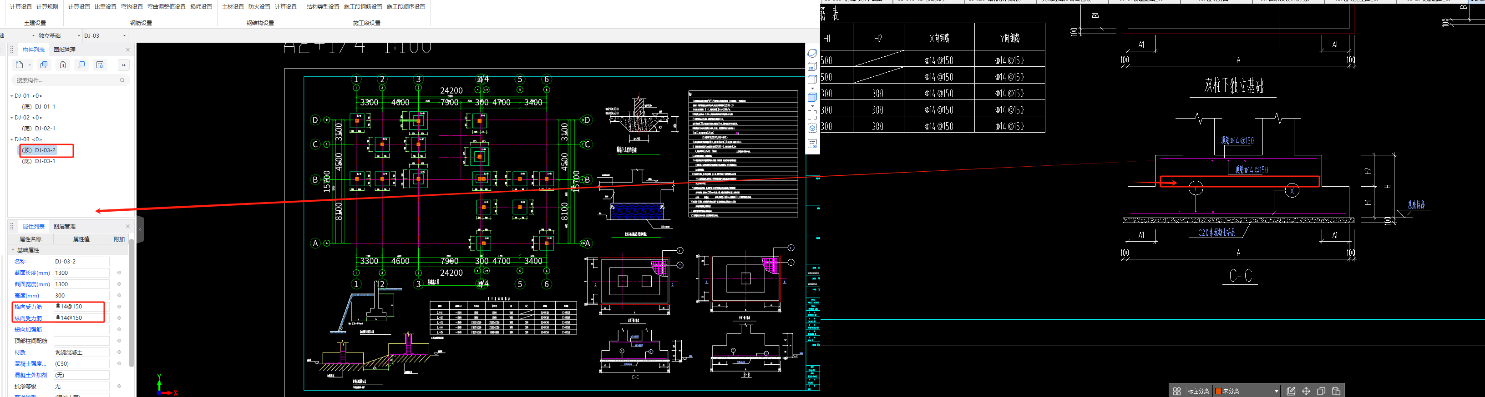Switch to the 图层管理 tab
Image resolution: width=1485 pixels, height=397 pixels.
65,227
